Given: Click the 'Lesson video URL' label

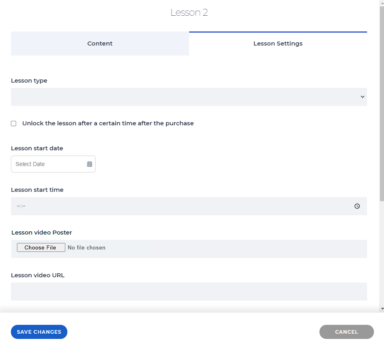Looking at the screenshot, I should point(38,275).
